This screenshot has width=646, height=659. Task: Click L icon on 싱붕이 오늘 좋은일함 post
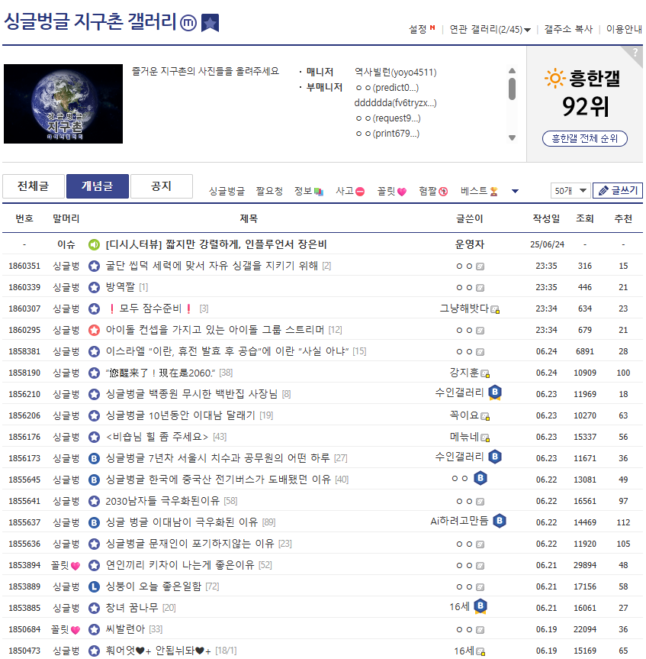[94, 587]
